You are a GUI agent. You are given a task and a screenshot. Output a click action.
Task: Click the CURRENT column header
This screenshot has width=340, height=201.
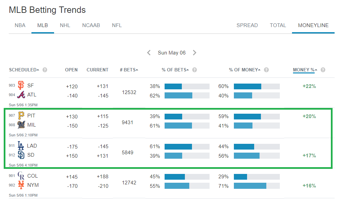(x=98, y=70)
